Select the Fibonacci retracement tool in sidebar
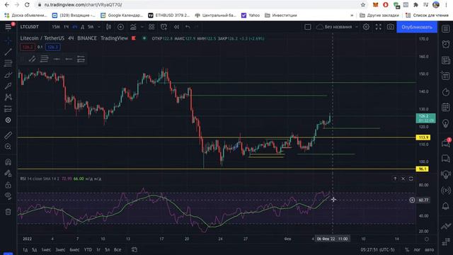The width and height of the screenshot is (453, 255). [x=8, y=63]
